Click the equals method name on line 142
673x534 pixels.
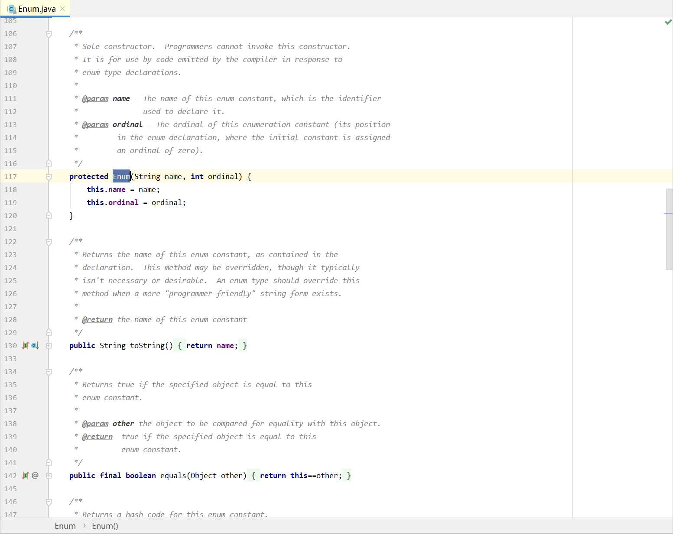(173, 475)
